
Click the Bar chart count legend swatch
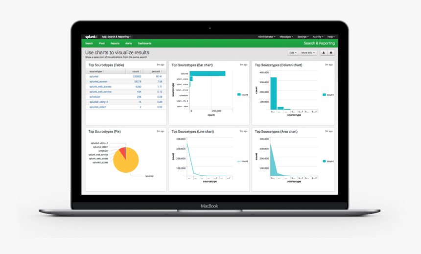pyautogui.click(x=239, y=94)
